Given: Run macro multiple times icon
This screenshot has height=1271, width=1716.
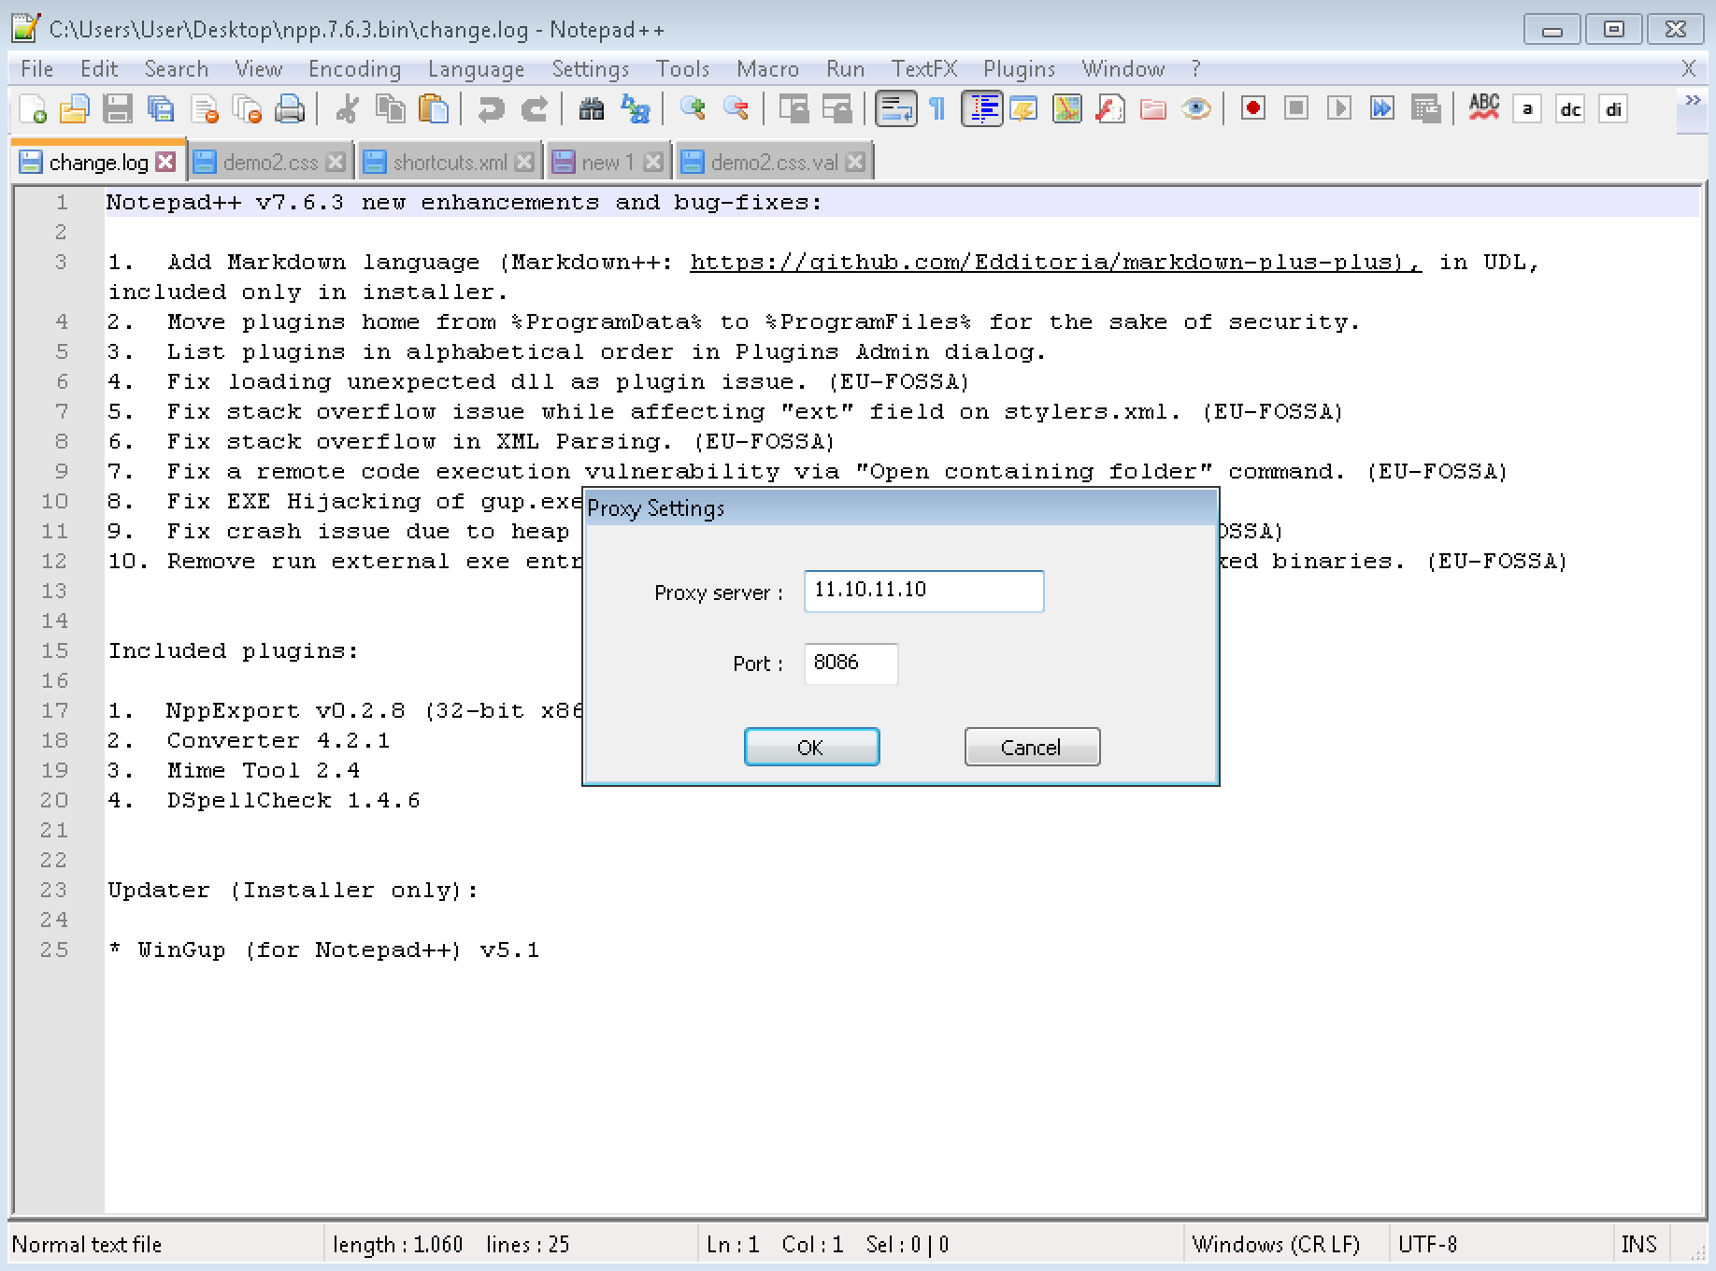Looking at the screenshot, I should 1382,109.
